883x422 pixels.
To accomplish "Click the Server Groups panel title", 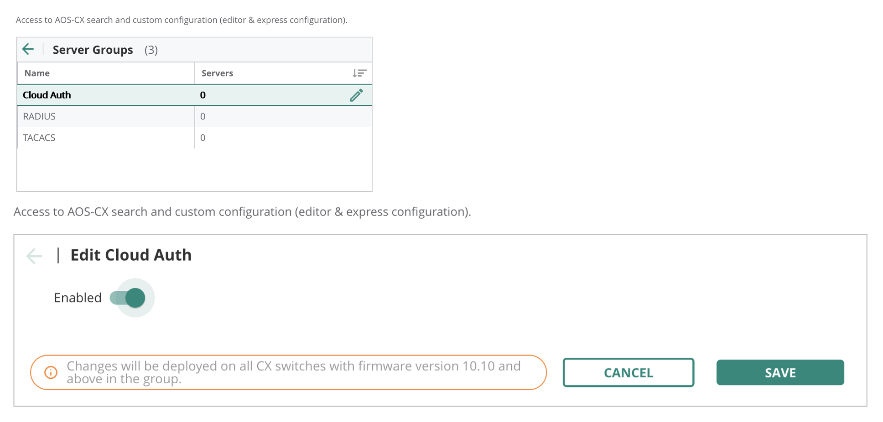I will pyautogui.click(x=93, y=50).
